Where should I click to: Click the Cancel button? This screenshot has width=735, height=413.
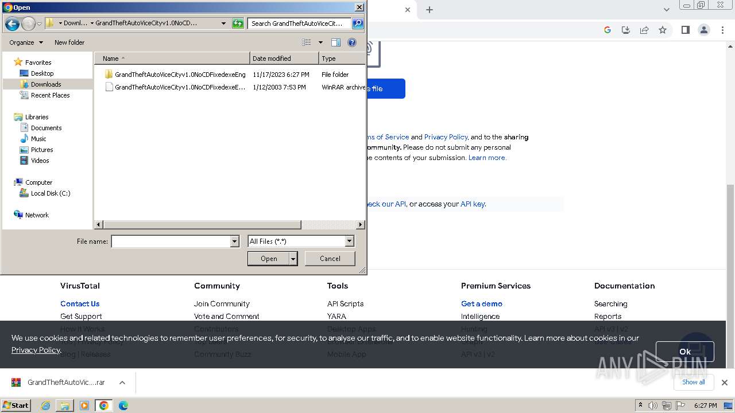(330, 259)
